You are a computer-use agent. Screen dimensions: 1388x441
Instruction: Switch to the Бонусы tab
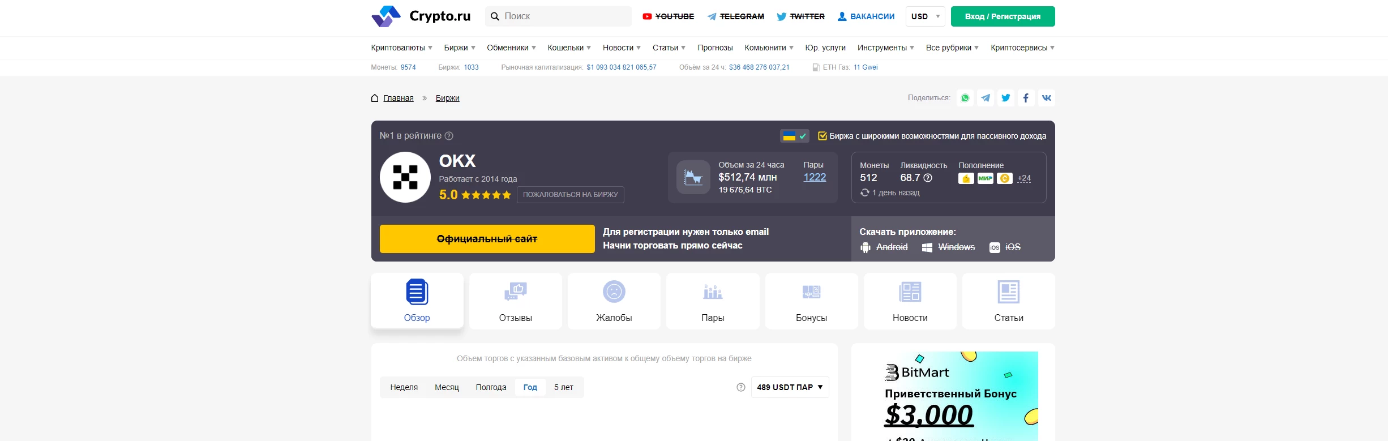[x=812, y=301]
